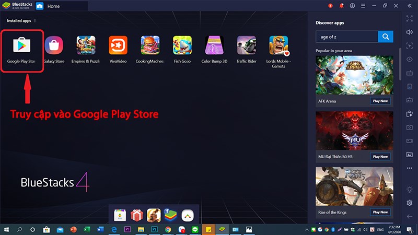Open the media folder icon in sidebar
This screenshot has height=235, width=418.
(x=410, y=155)
